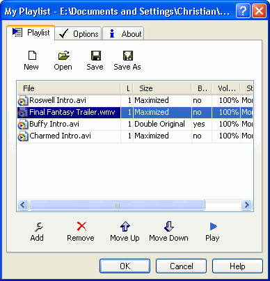Click the New playlist icon
The height and width of the screenshot is (281, 270).
click(x=32, y=56)
